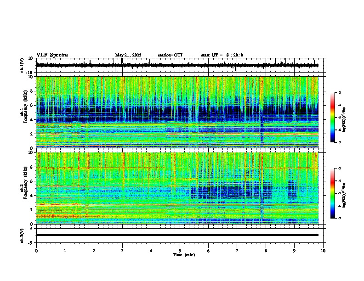Click the "-3" label on ch.1 color scale
The height and width of the screenshot is (281, 364).
coord(339,92)
